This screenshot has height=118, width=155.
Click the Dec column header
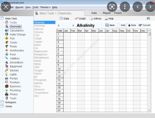coord(143,31)
